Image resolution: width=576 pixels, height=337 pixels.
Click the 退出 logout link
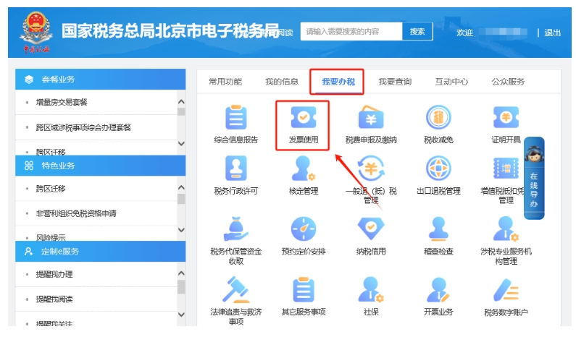pos(552,33)
